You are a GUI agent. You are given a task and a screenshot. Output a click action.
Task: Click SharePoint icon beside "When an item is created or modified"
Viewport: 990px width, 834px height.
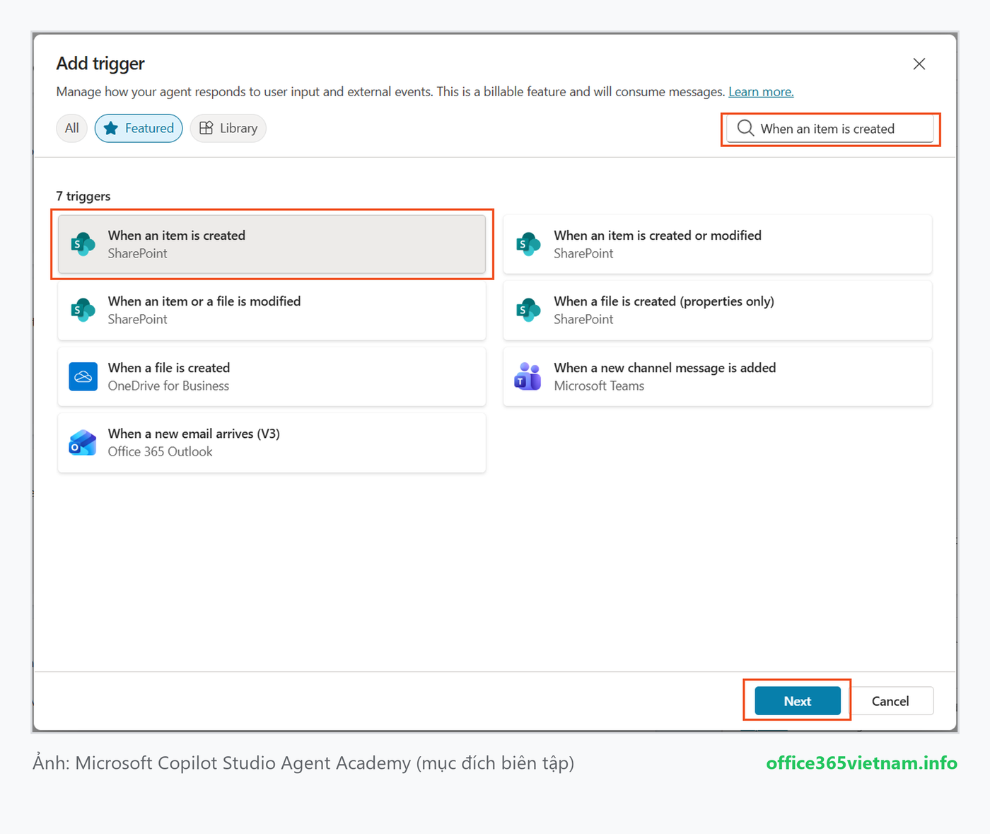pos(528,244)
